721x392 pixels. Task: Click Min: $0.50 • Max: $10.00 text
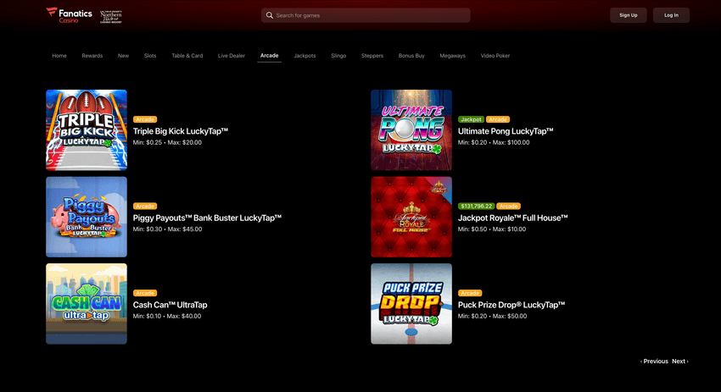pos(492,229)
